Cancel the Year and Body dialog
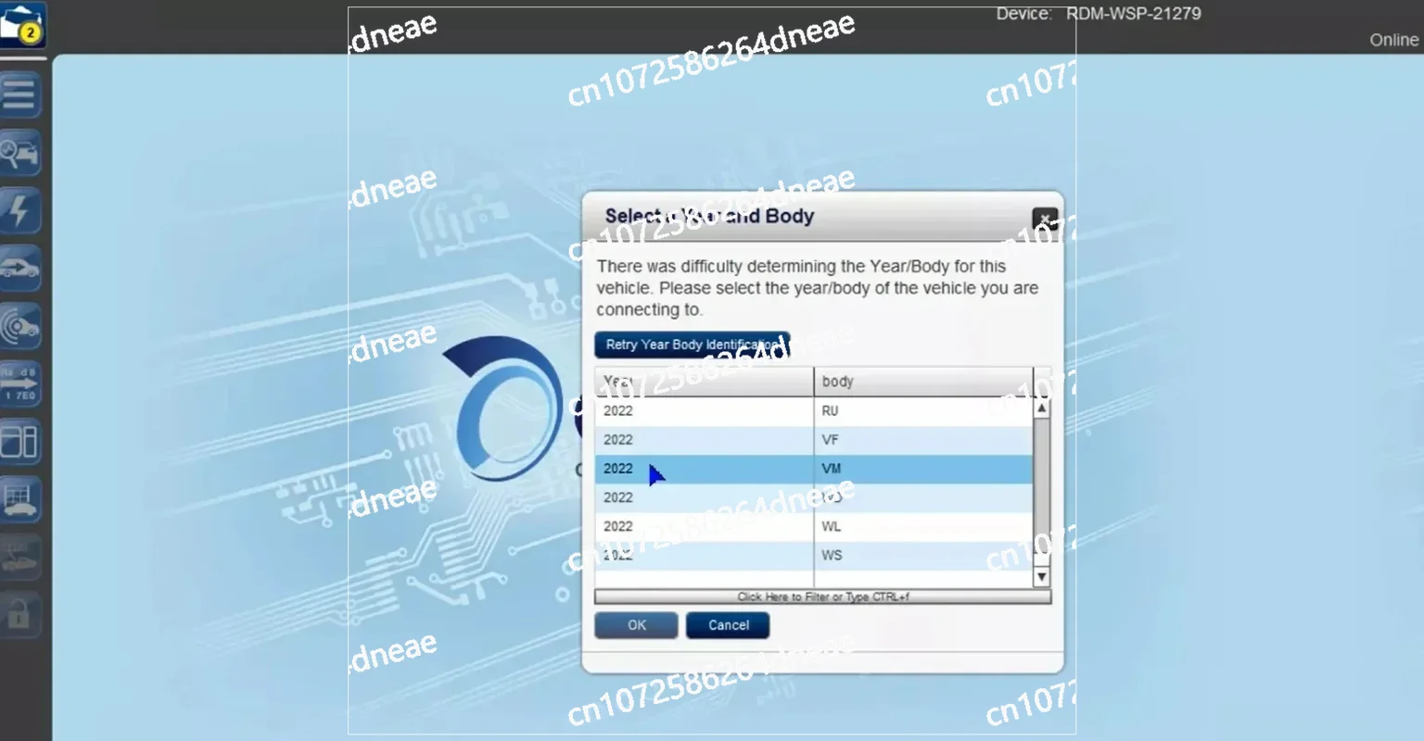 pos(728,625)
